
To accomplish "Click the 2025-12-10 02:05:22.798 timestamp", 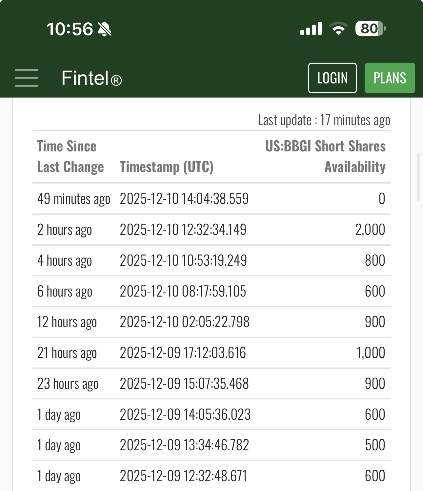I will tap(185, 322).
